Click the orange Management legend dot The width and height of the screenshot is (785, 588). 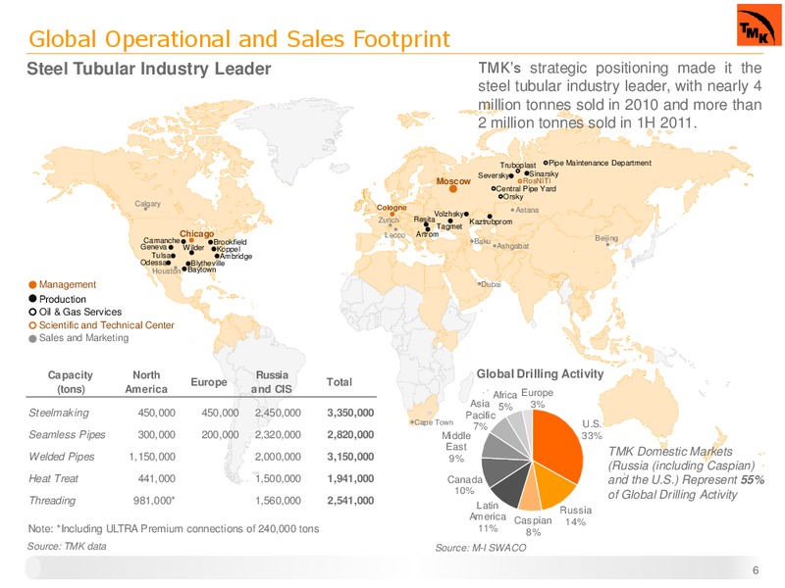tap(32, 285)
